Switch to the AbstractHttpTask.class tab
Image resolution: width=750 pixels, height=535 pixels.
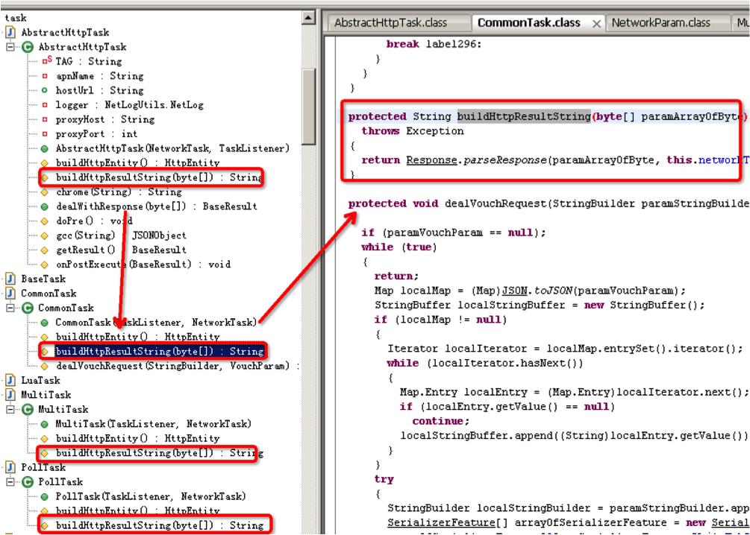[390, 22]
